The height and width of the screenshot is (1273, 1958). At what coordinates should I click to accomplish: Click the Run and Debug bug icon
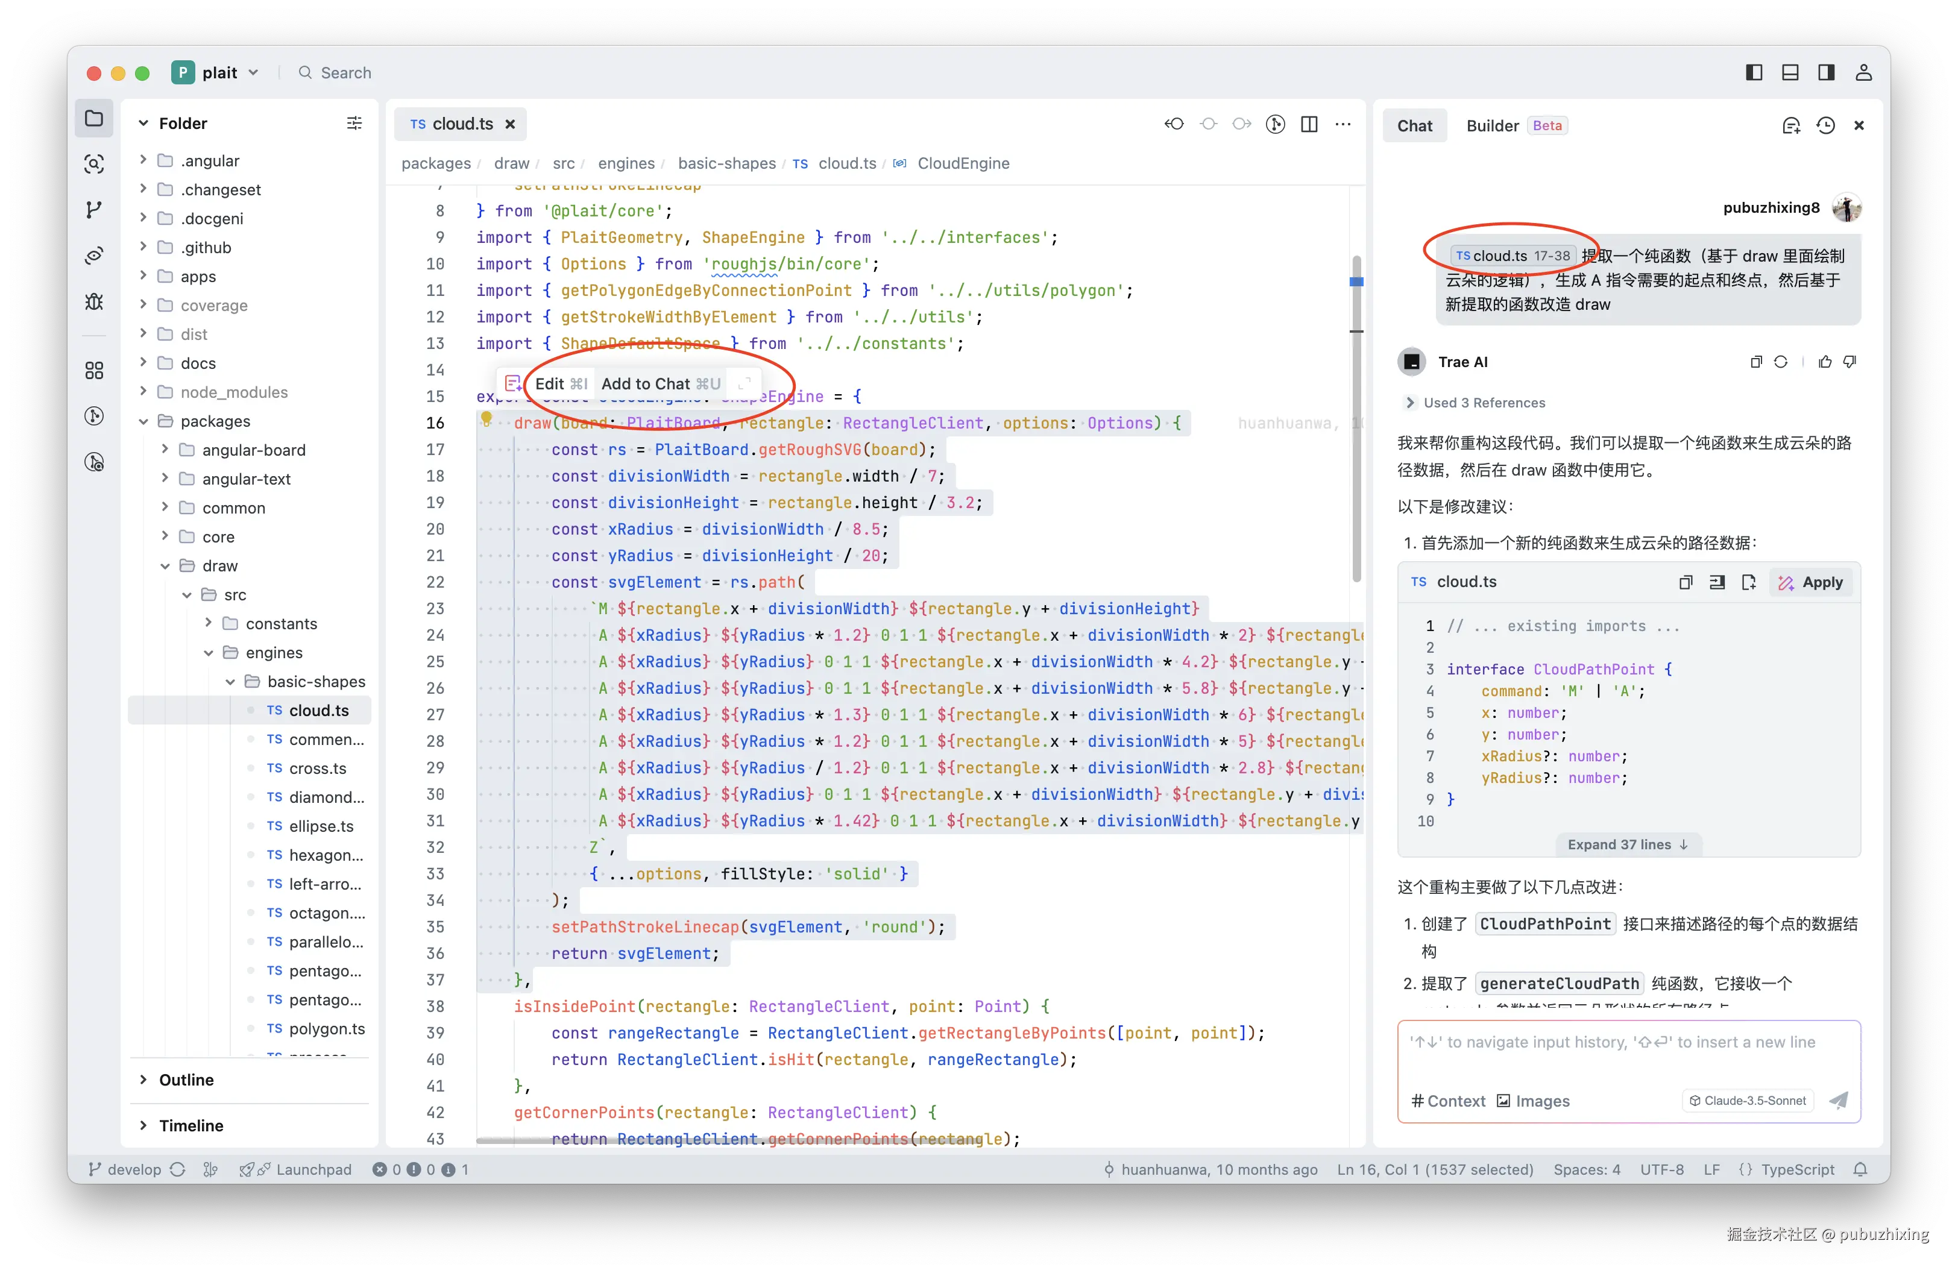tap(94, 301)
